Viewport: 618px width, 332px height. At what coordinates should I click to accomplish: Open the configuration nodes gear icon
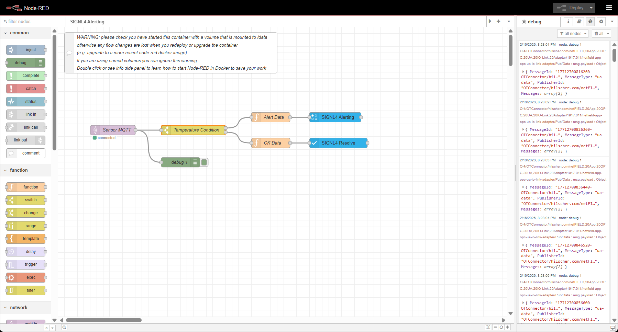pyautogui.click(x=601, y=21)
